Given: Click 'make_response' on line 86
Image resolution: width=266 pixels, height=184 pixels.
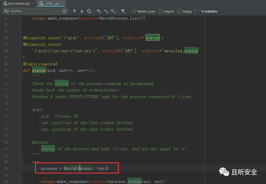Looking at the screenshot, I should point(72,181).
